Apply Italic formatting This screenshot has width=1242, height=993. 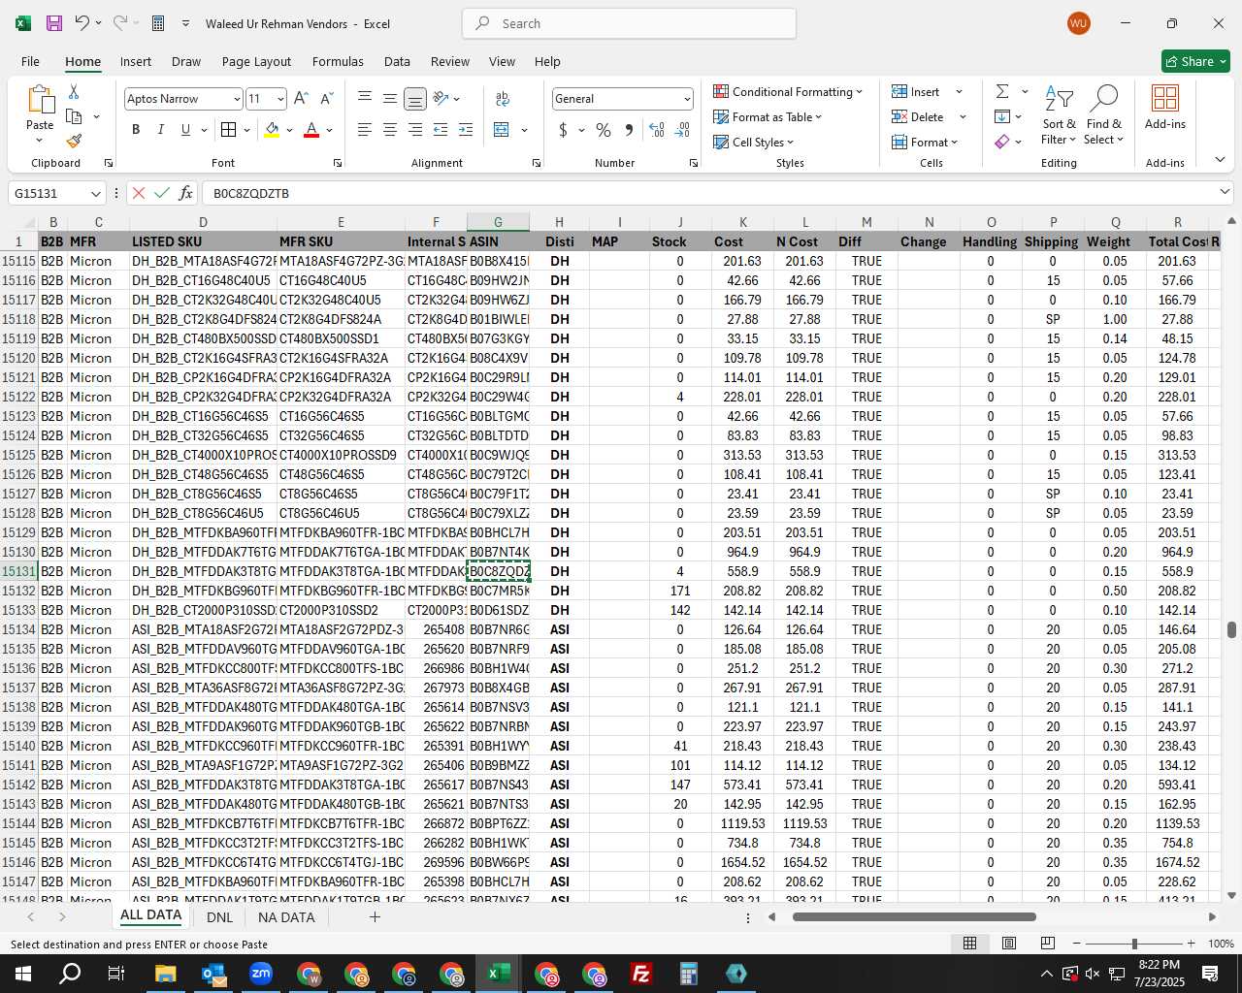point(160,130)
